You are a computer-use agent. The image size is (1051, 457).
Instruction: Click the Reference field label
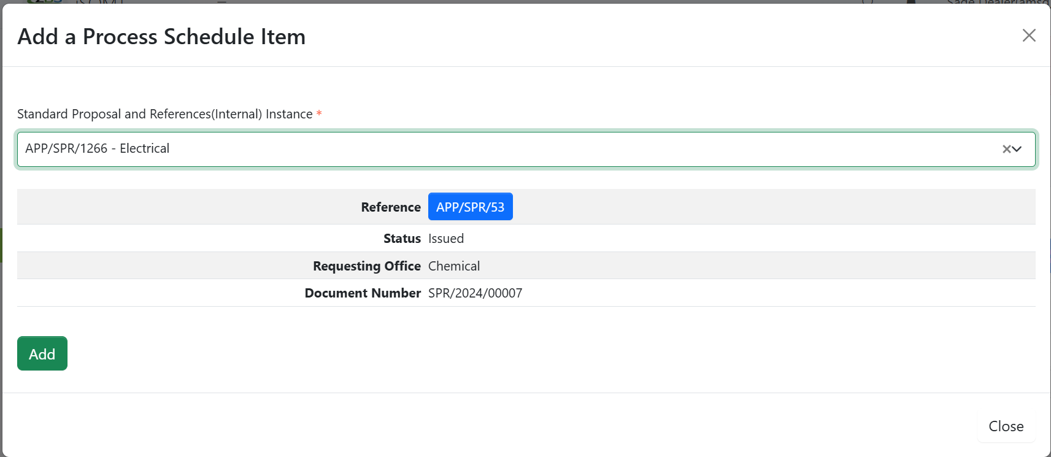(x=391, y=207)
